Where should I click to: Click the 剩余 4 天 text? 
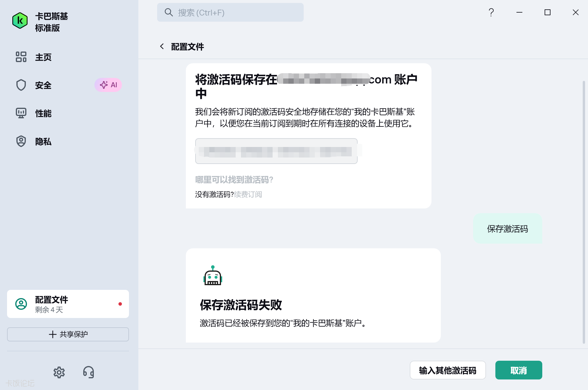click(49, 310)
